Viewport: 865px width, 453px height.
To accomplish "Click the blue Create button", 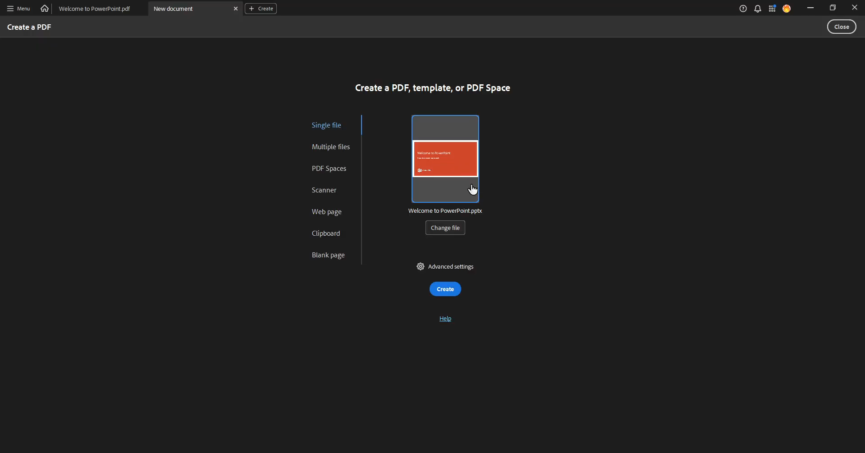I will (x=445, y=289).
